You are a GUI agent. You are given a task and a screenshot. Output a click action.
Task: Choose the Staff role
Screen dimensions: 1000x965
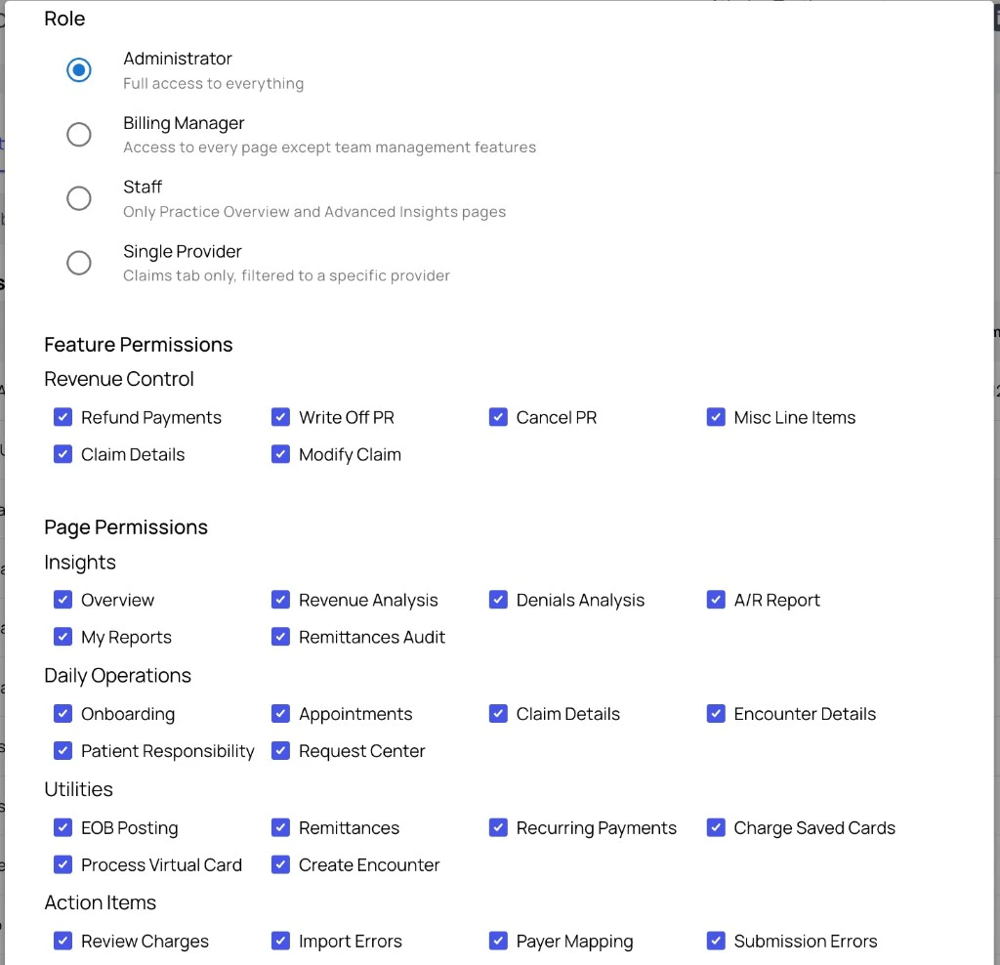point(79,198)
